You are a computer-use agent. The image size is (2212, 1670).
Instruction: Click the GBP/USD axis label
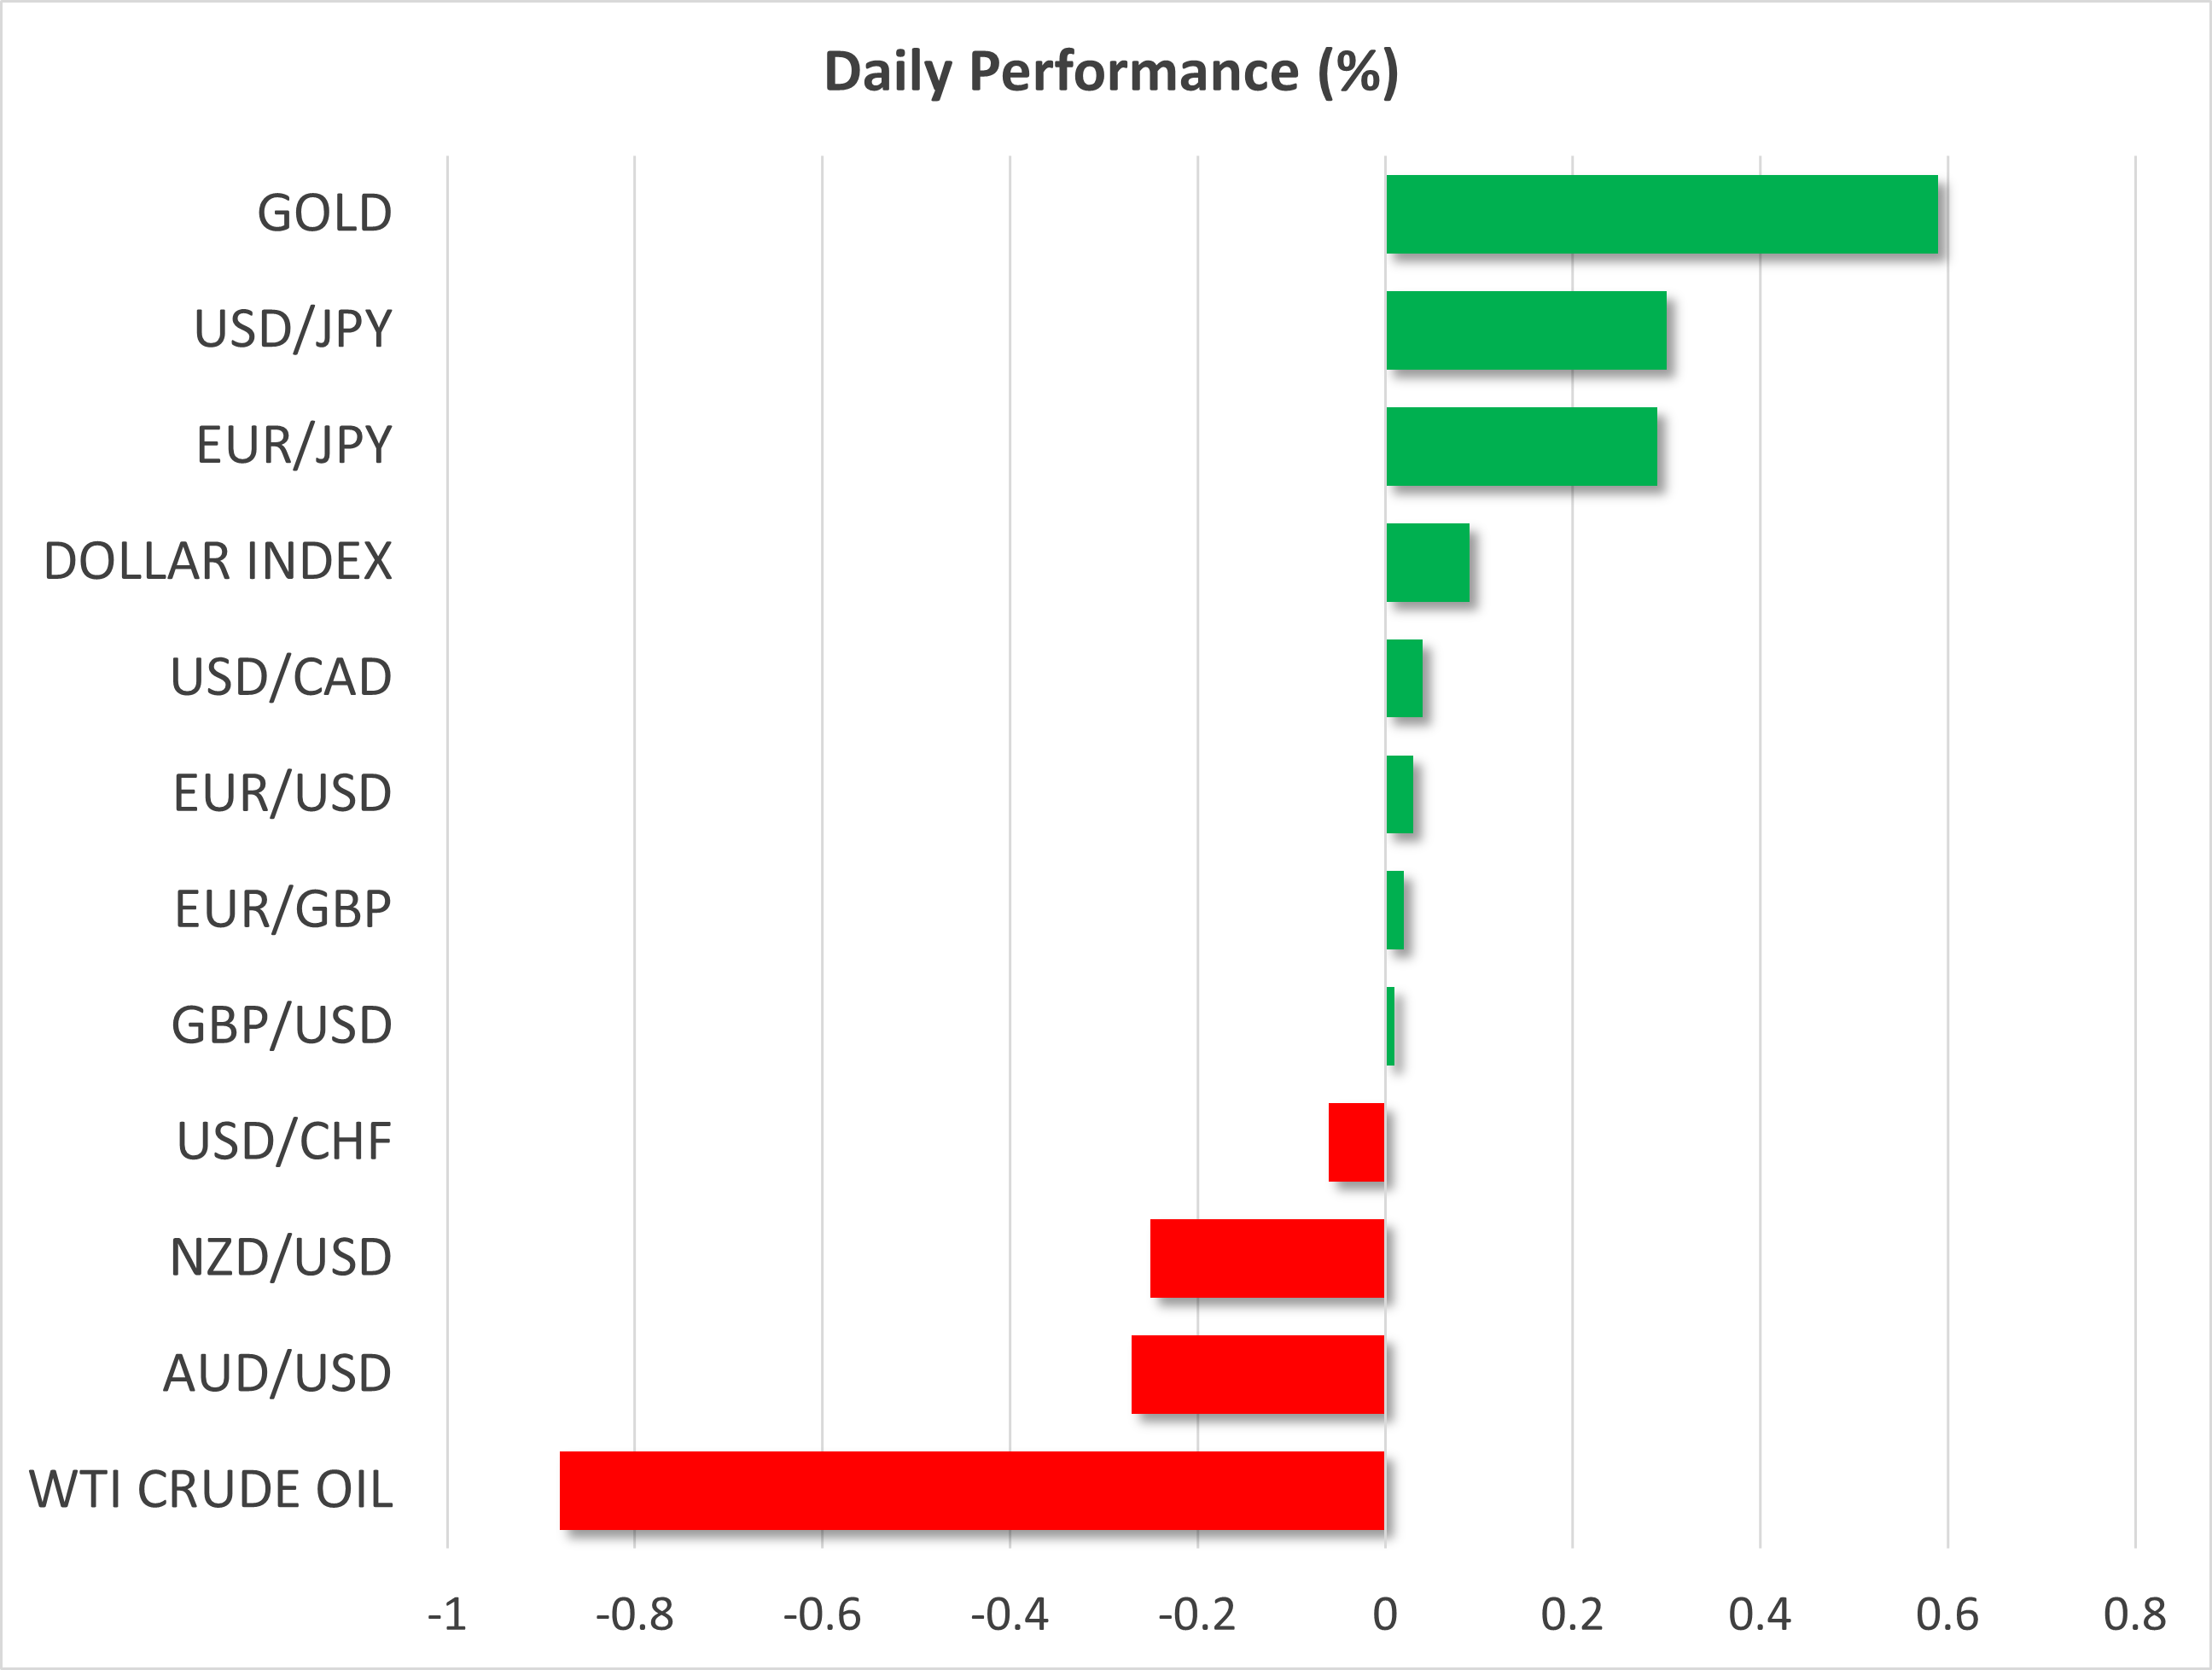[x=281, y=1025]
